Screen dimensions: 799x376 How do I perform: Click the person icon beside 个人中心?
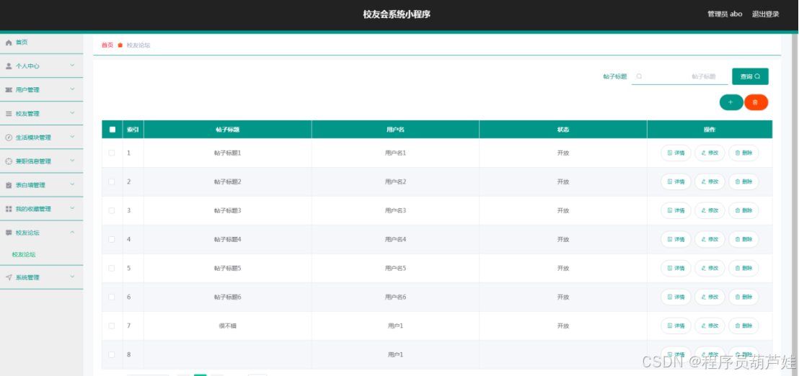point(8,66)
